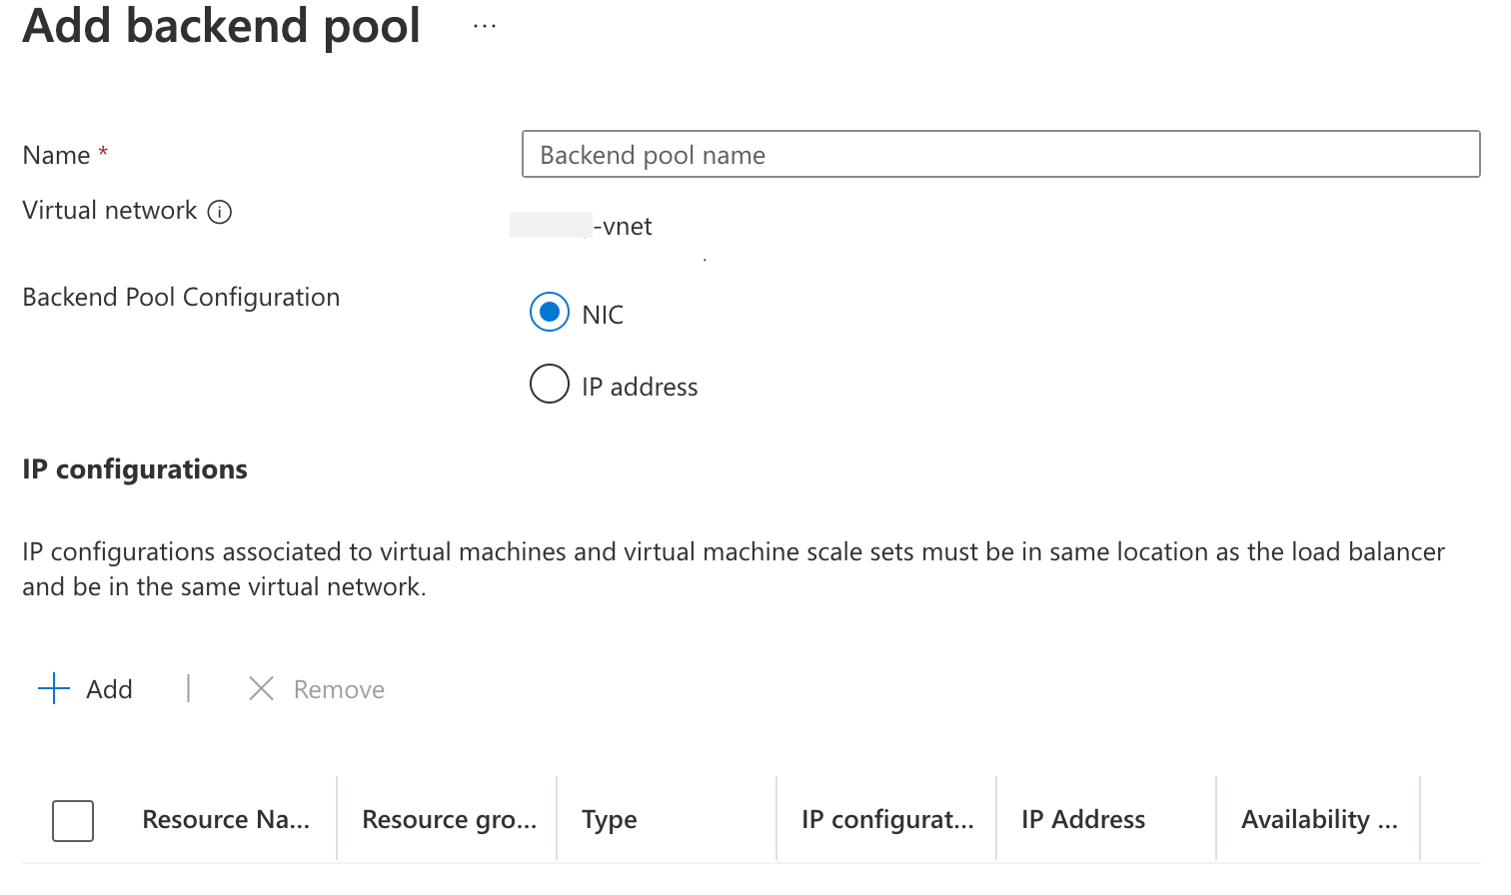Click the Backend Pool Configuration label
This screenshot has width=1511, height=895.
coord(181,297)
